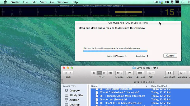190x106 pixels.
Task: Open the Apple menu
Action: (x=5, y=2)
